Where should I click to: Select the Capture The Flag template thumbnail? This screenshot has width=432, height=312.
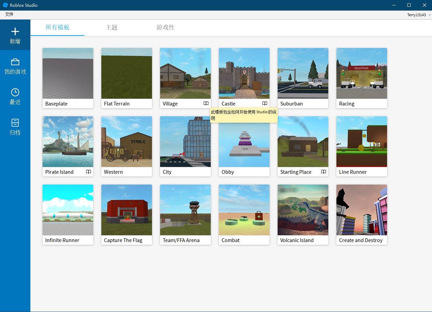pos(127,210)
